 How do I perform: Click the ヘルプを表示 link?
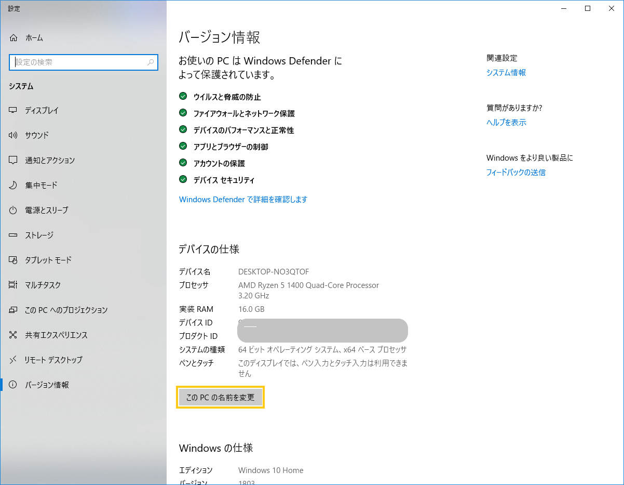506,123
